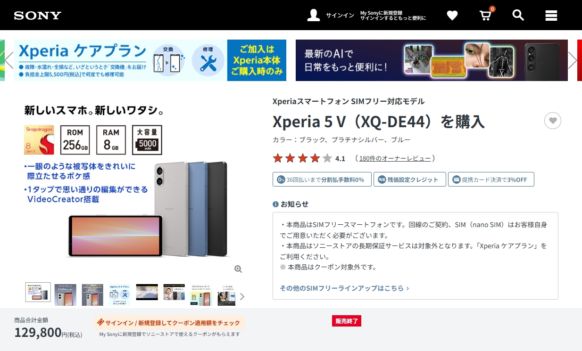Add Xperia 5 V to favorites heart
This screenshot has height=351, width=582.
pyautogui.click(x=553, y=121)
